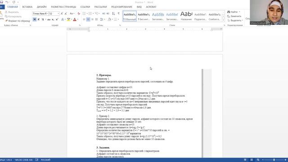This screenshot has height=162, width=288.
Task: Sort the selected paragraphs
Action: (113, 13)
